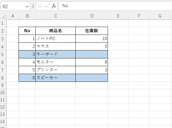Click the cell containing ノートPC
The width and height of the screenshot is (172, 128).
pyautogui.click(x=55, y=39)
